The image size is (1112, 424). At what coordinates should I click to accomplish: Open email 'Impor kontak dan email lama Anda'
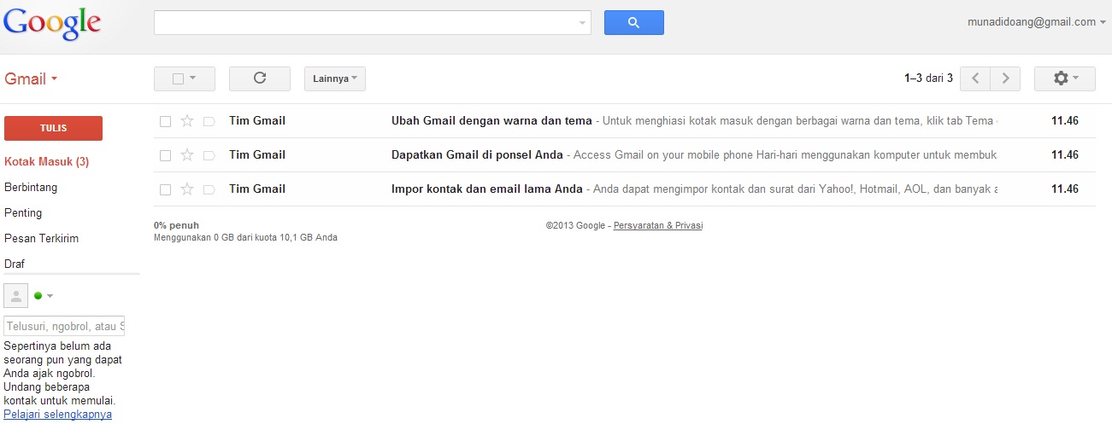pyautogui.click(x=625, y=189)
